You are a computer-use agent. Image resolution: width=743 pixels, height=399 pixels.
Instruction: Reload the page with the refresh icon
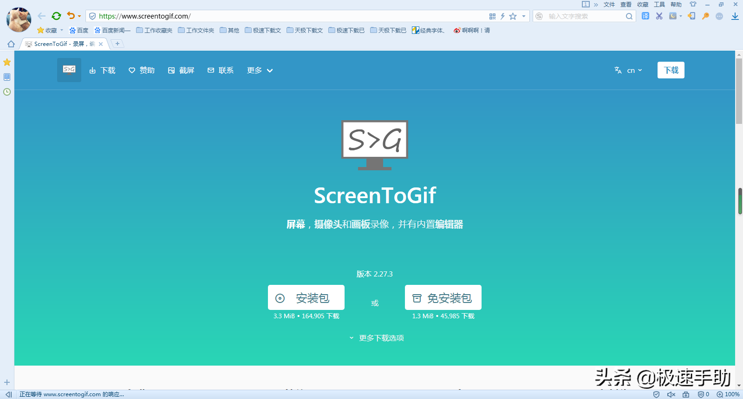pyautogui.click(x=56, y=16)
